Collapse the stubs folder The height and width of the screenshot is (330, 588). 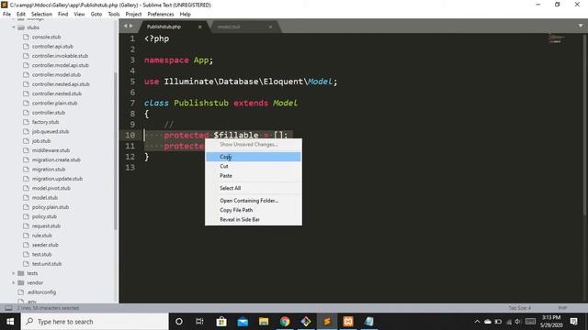(x=14, y=27)
